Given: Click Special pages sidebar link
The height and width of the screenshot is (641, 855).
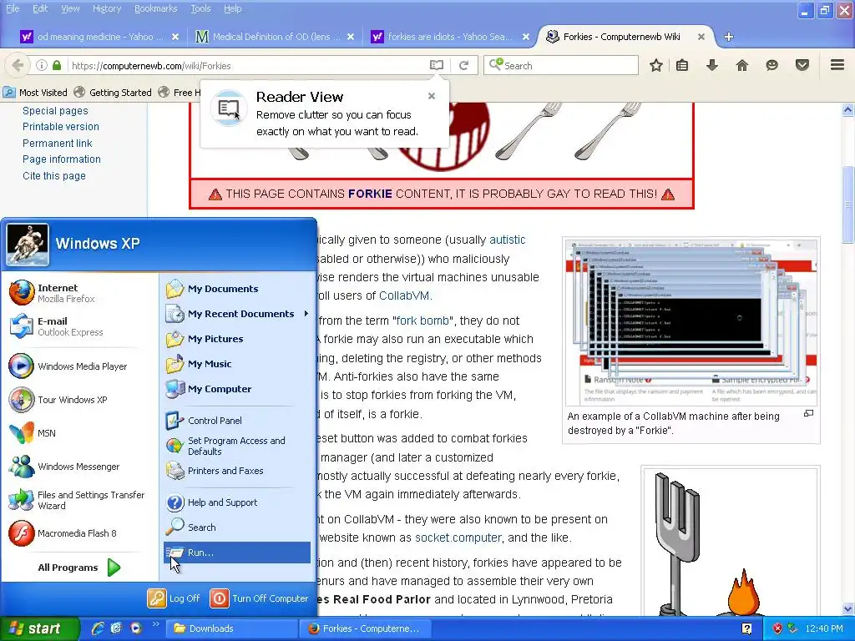Looking at the screenshot, I should point(55,111).
